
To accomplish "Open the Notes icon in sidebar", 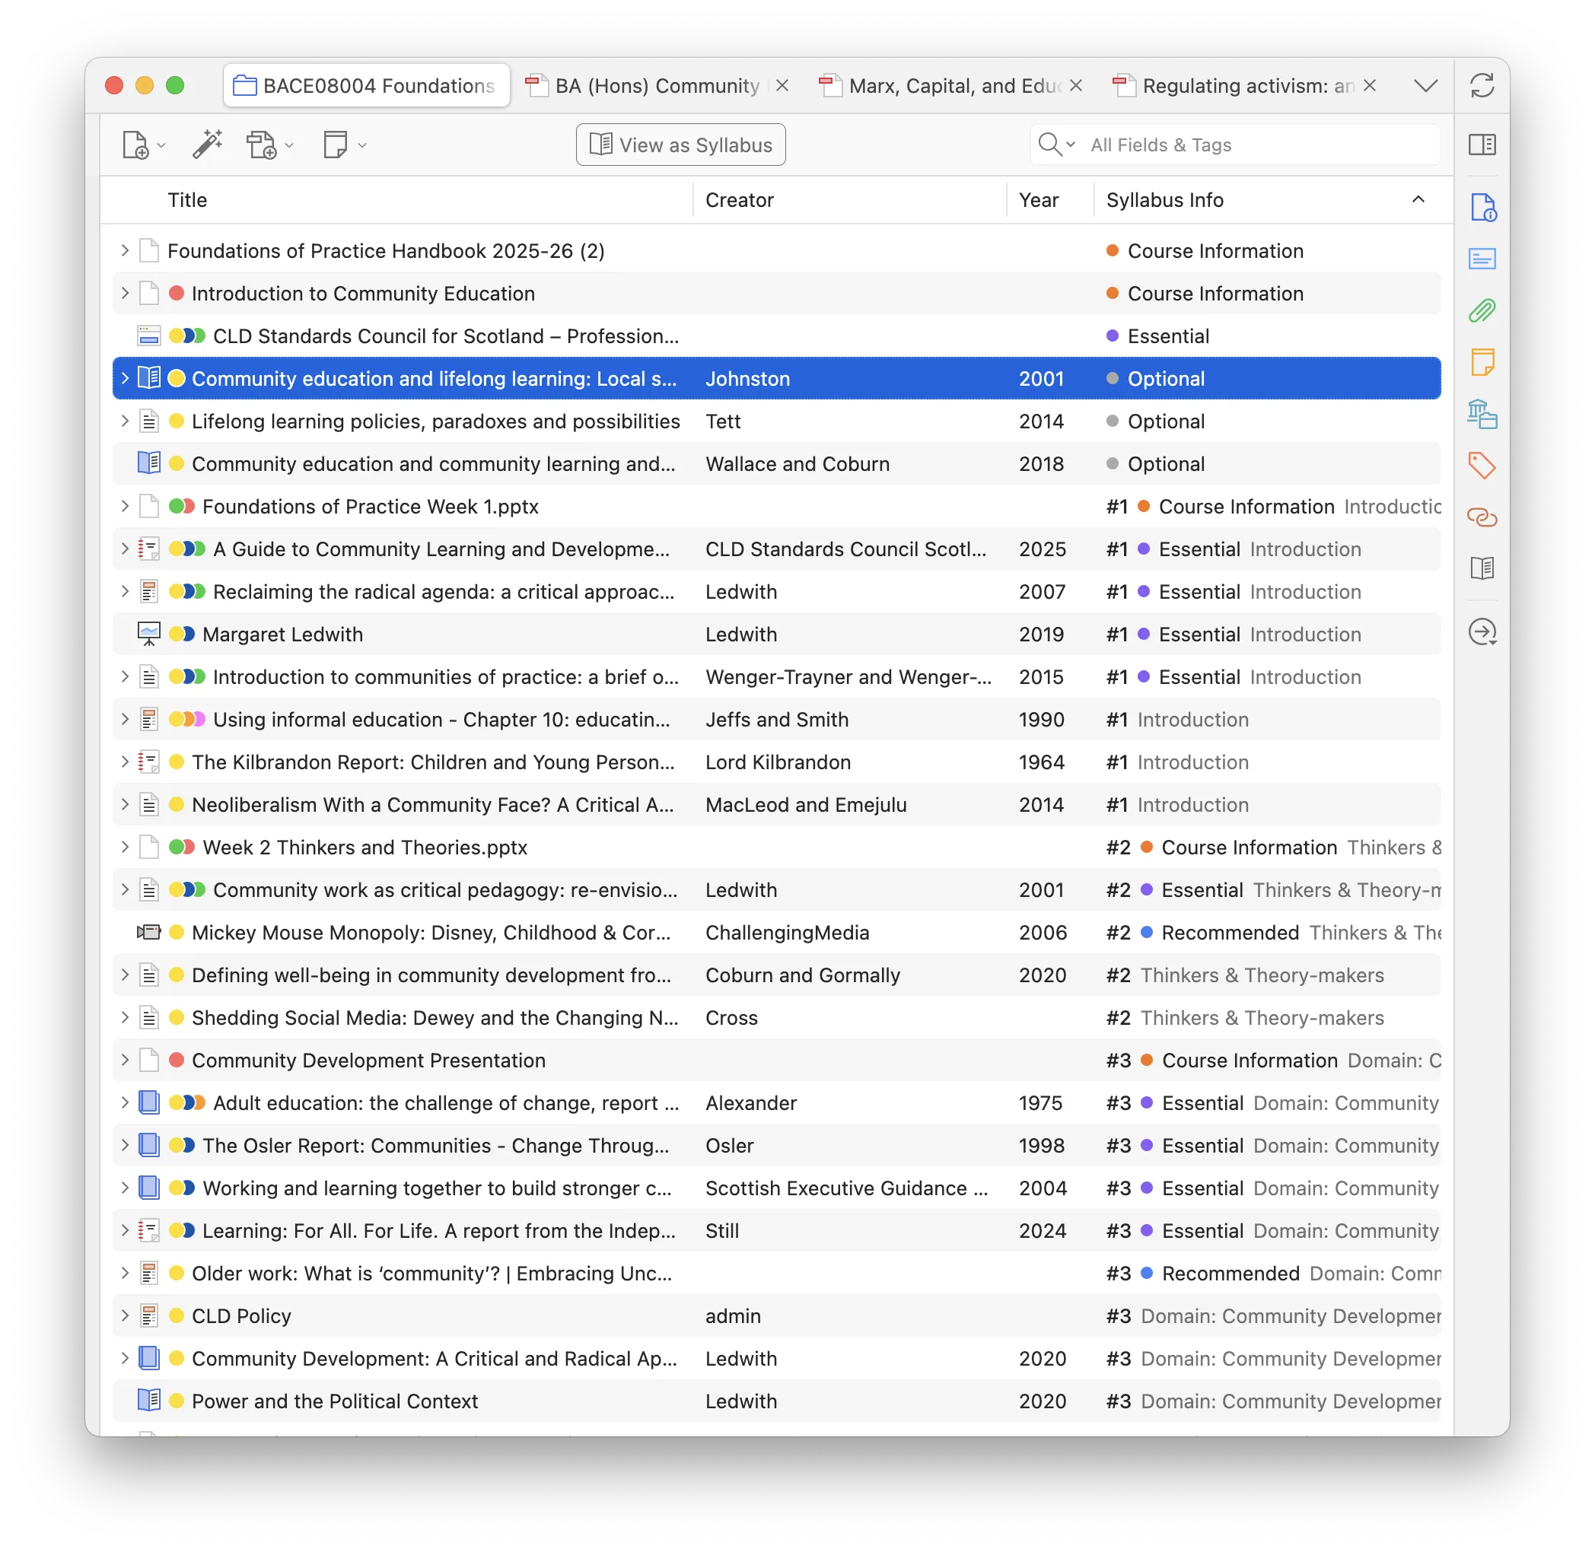I will coord(1482,362).
